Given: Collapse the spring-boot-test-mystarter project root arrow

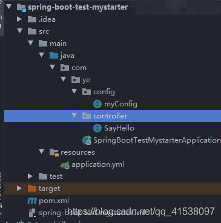Looking at the screenshot, I should 9,7.
